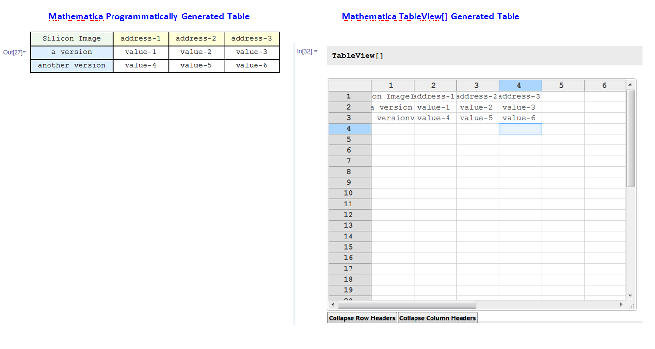Select row header 10 in TableView
This screenshot has height=349, width=655.
pyautogui.click(x=350, y=193)
